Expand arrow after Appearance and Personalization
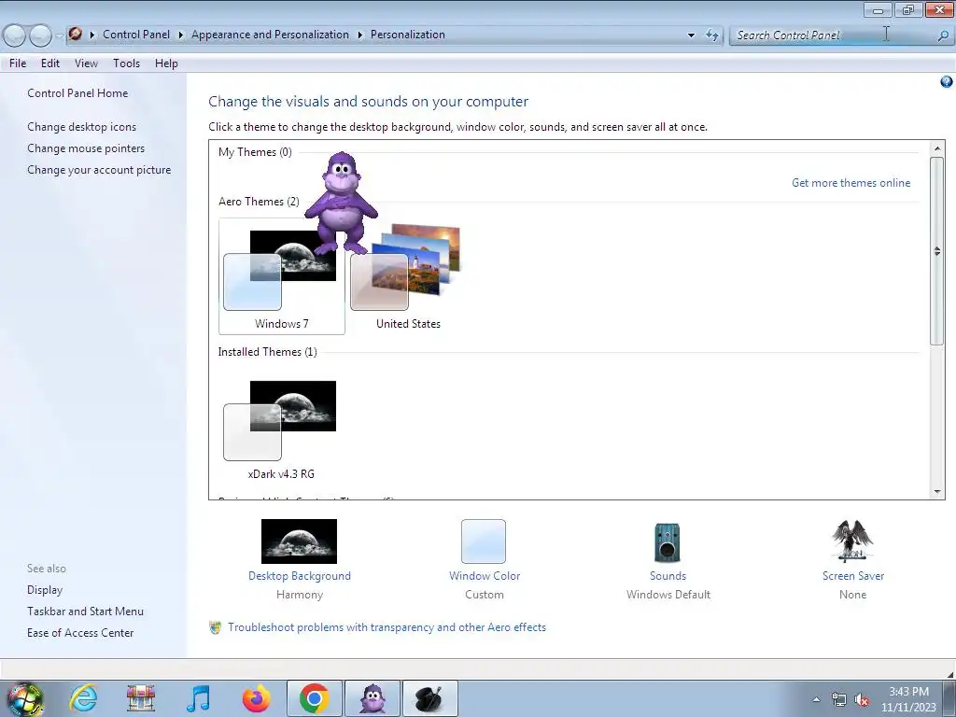 tap(359, 35)
